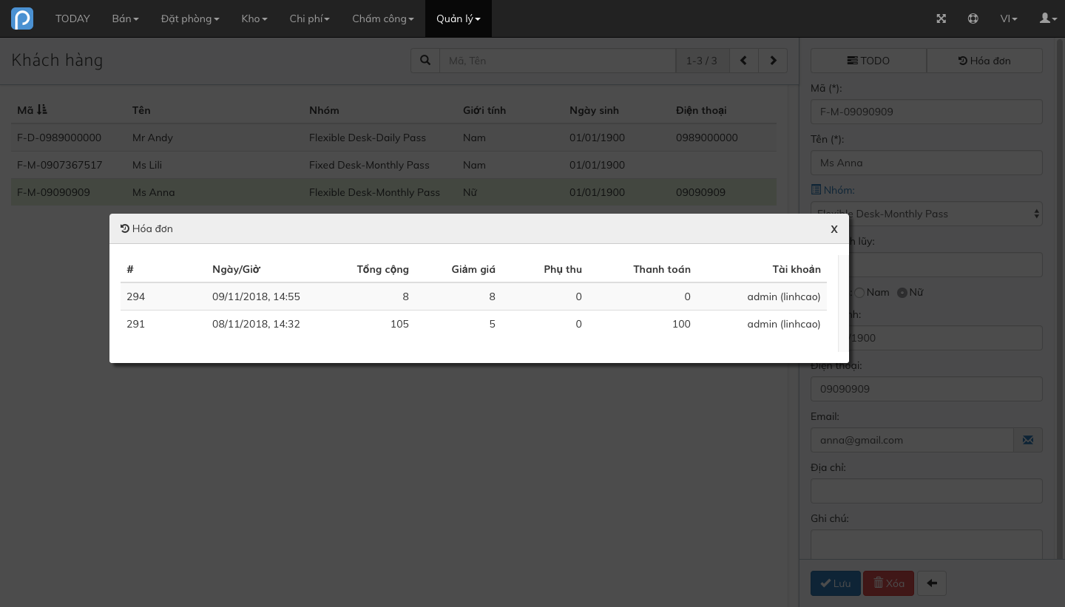
Task: Click the Ghi chú text area
Action: (927, 545)
